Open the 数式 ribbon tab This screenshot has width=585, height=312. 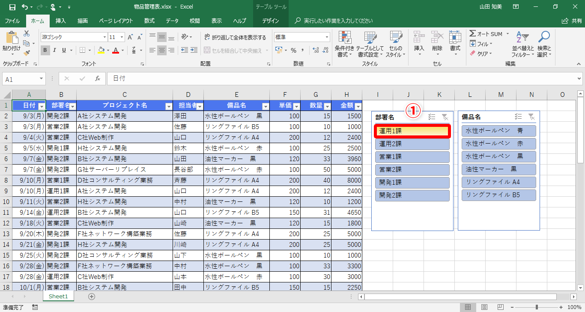pos(149,21)
